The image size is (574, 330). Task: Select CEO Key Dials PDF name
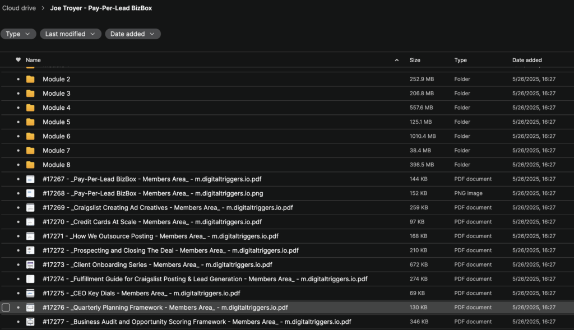[141, 293]
